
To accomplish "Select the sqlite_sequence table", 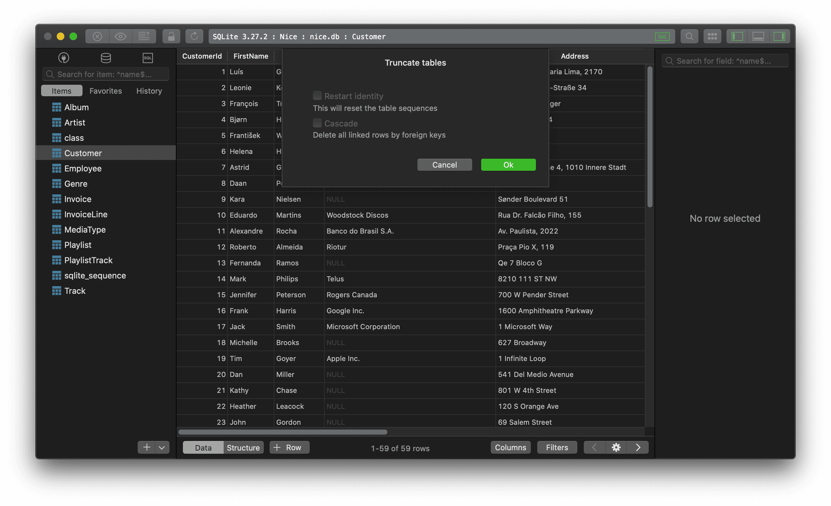I will (x=105, y=275).
